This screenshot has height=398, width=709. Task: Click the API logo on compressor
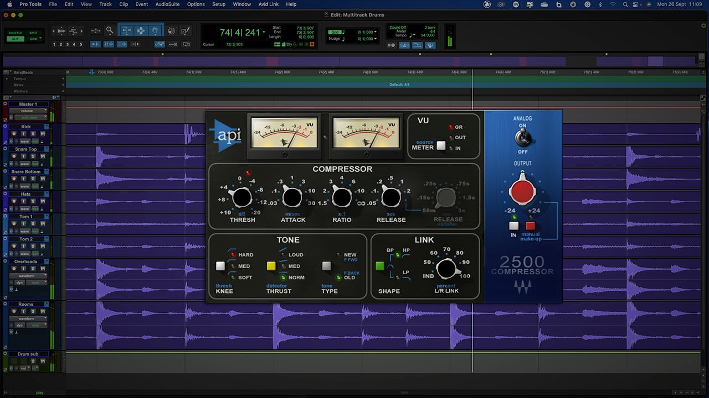(227, 135)
